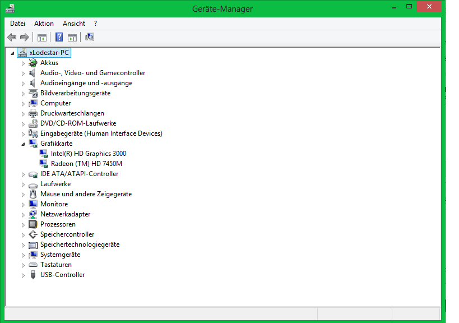Select the Laufwerke label

[x=55, y=184]
